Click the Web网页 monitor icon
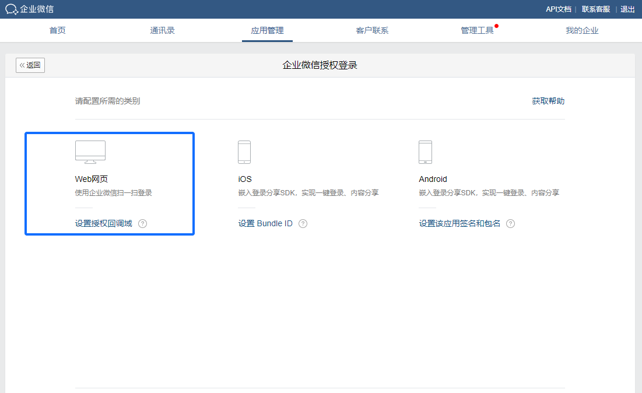The image size is (642, 393). pos(90,152)
